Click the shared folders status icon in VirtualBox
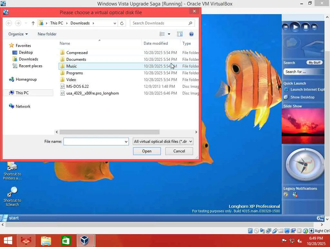This screenshot has height=247, width=330. click(x=281, y=231)
